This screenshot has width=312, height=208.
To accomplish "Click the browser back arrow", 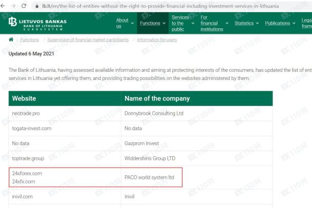I will [3, 6].
